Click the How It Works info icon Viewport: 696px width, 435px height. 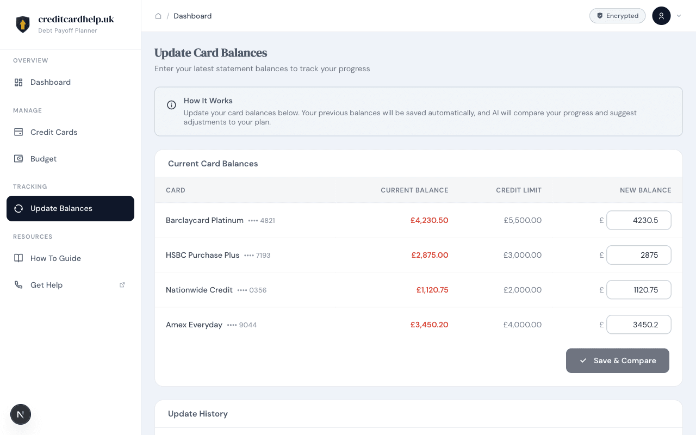click(171, 105)
